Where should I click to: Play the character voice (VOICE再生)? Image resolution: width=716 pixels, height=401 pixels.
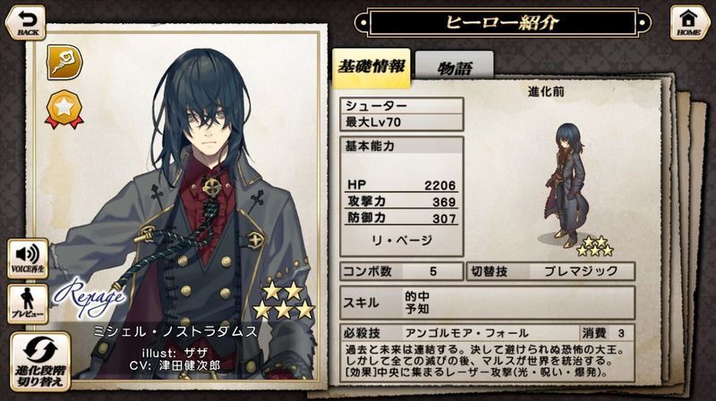(28, 258)
